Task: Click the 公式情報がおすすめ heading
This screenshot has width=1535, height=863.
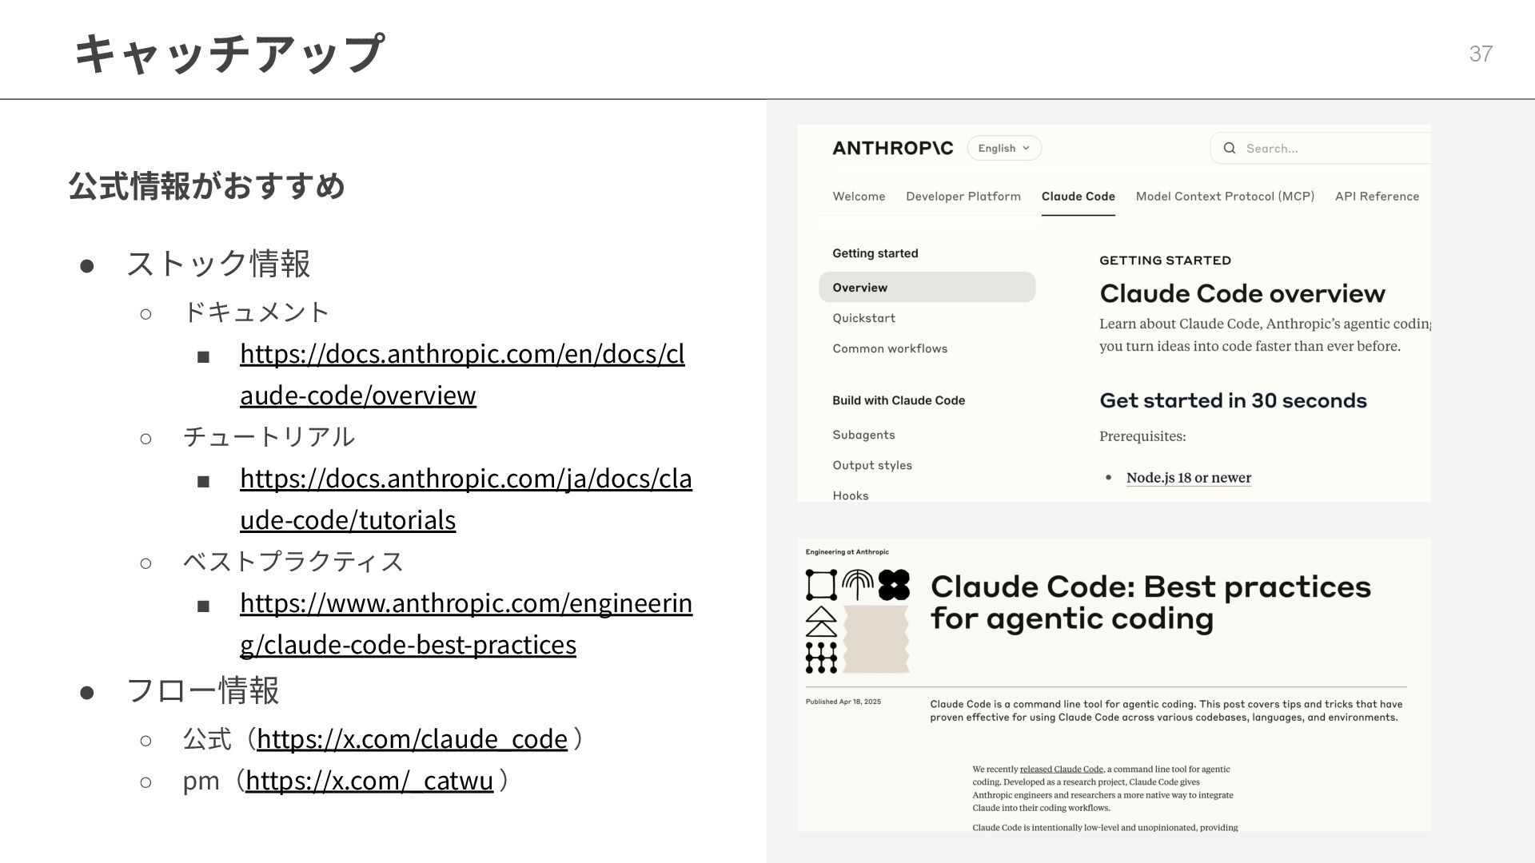Action: pyautogui.click(x=207, y=185)
